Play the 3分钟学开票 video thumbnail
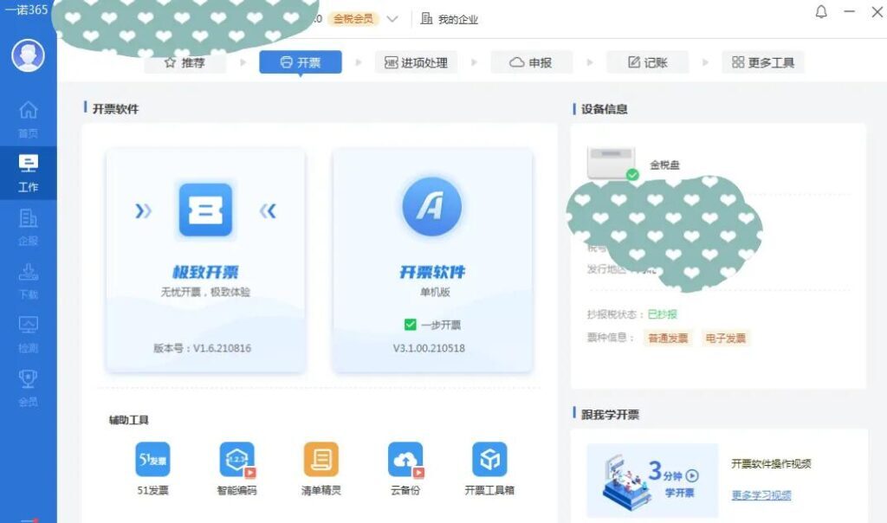Screen dimensions: 887x523 coord(651,480)
